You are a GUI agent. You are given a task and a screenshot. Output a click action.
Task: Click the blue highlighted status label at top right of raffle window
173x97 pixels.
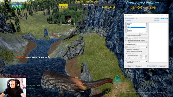coord(164,18)
